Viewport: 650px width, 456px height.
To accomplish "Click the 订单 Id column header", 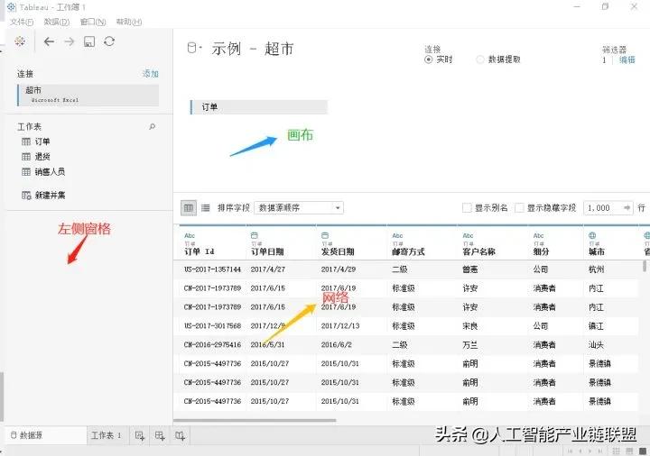I will tap(199, 251).
